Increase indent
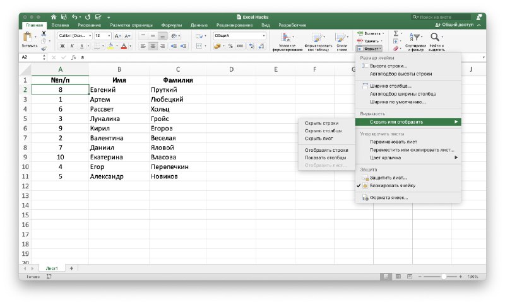 tap(183, 46)
